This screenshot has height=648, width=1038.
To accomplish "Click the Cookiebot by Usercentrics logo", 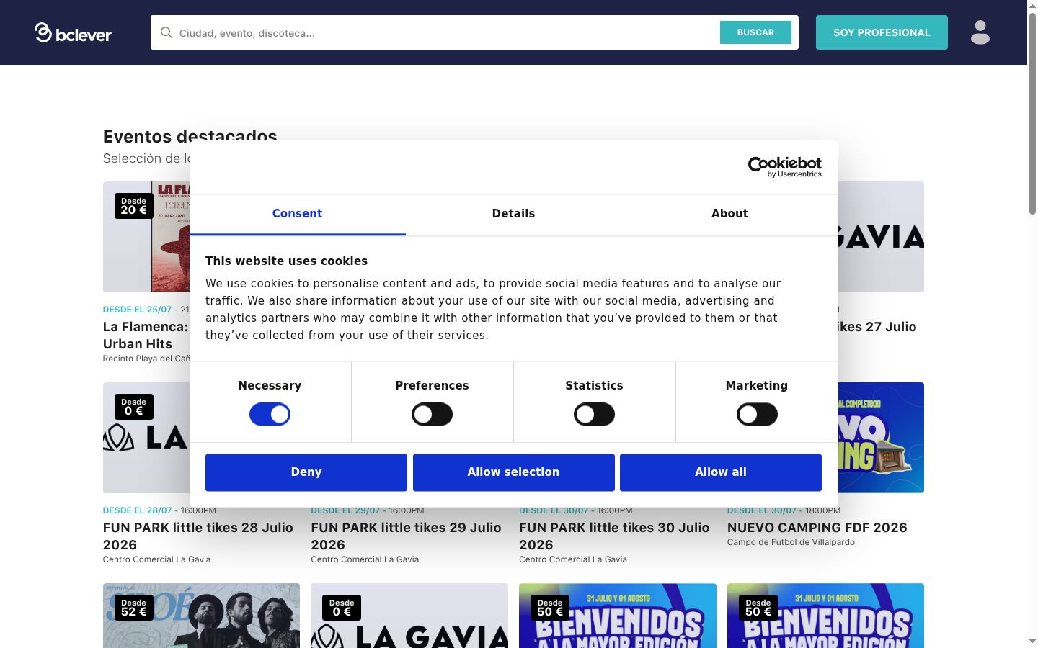I will (x=785, y=167).
